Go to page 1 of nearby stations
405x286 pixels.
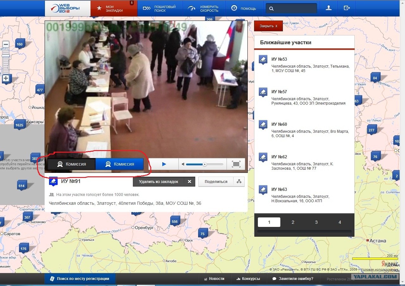(269, 222)
